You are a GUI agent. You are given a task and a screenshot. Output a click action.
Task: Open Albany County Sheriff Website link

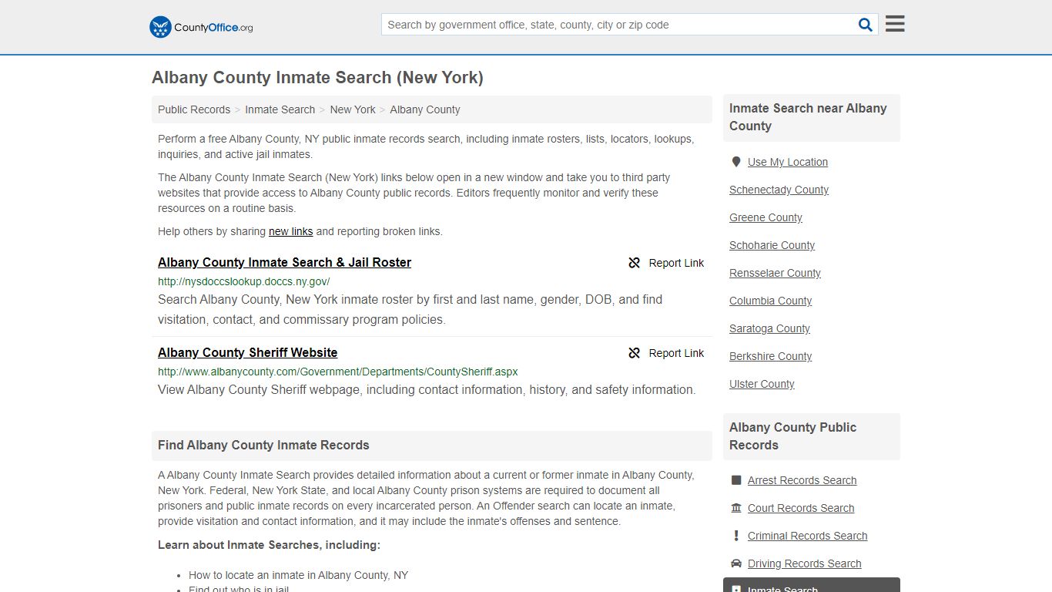click(247, 352)
